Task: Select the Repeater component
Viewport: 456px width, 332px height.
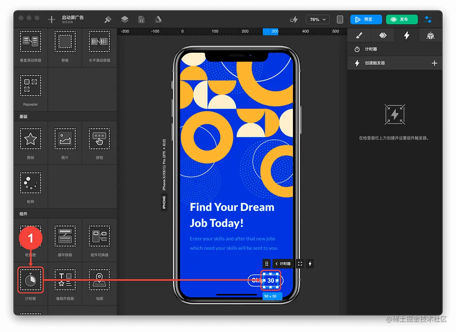Action: tap(31, 90)
